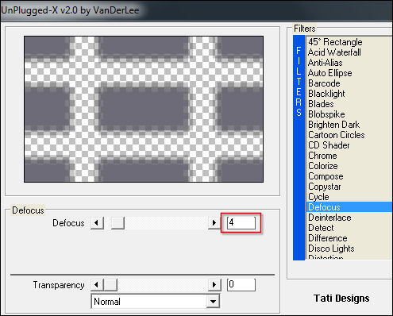Click the Defocus value field showing 4

(x=241, y=222)
